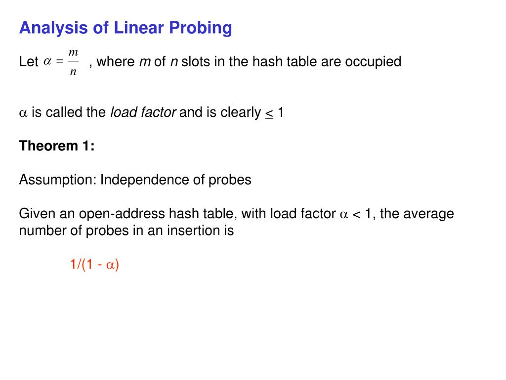Click the alpha equals m over n formula
Image resolution: width=506 pixels, height=380 pixels.
pos(61,62)
